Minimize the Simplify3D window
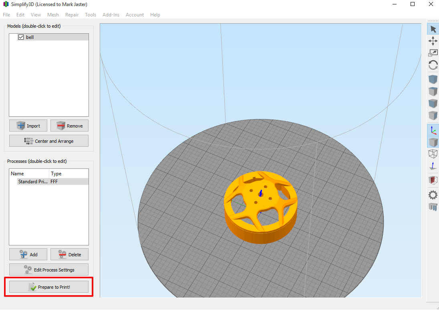This screenshot has height=310, width=439. [x=395, y=4]
